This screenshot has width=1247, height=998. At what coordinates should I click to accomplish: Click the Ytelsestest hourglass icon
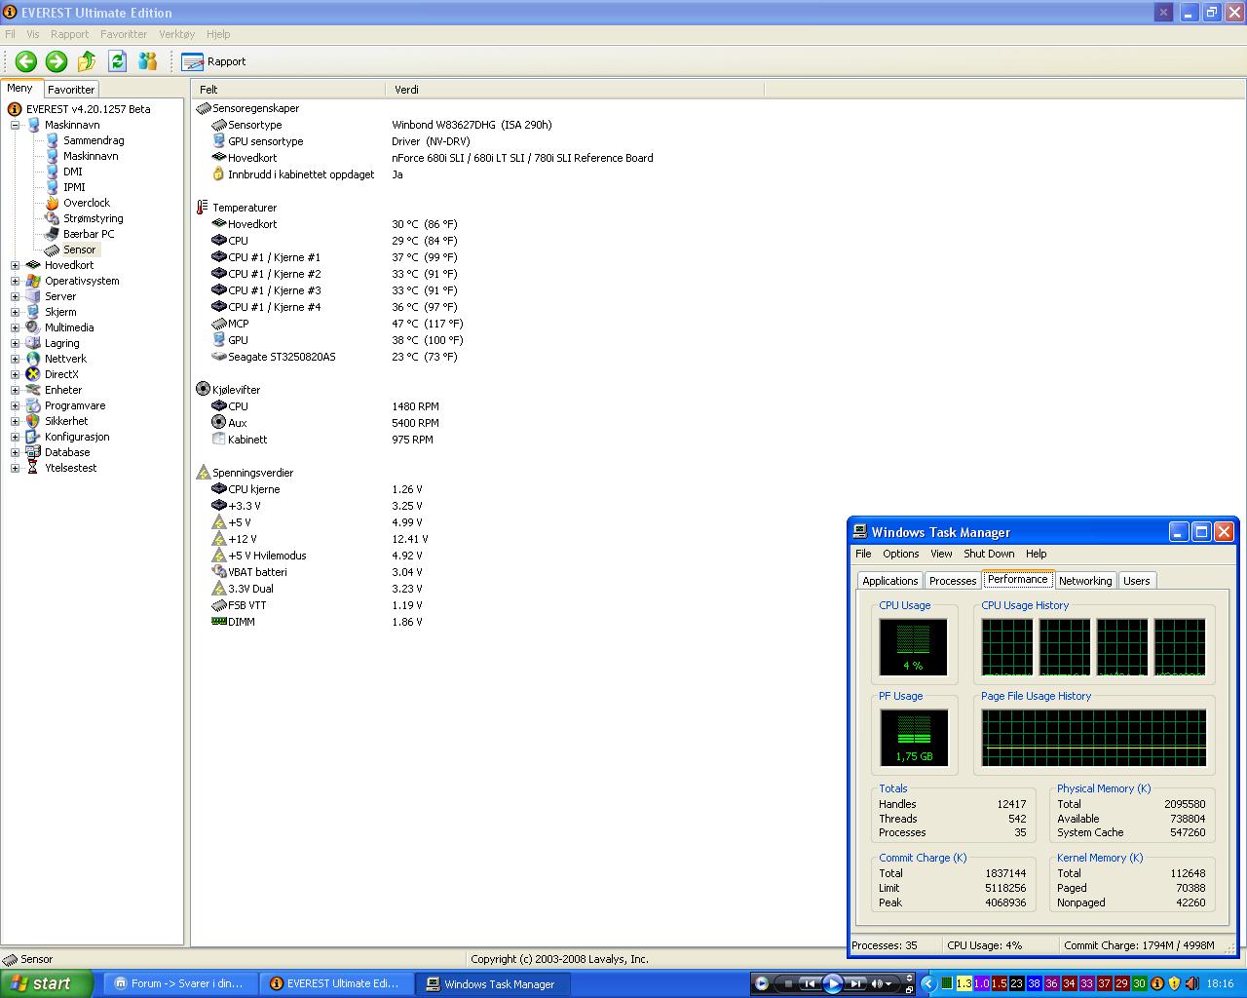pyautogui.click(x=33, y=468)
